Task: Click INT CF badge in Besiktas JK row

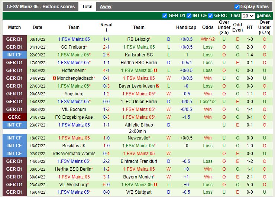Action: tap(14, 146)
